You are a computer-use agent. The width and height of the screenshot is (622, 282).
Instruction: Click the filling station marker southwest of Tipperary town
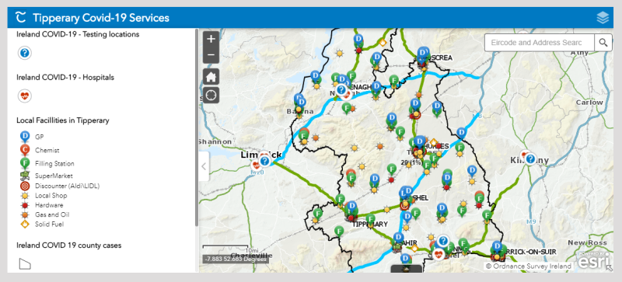339,232
